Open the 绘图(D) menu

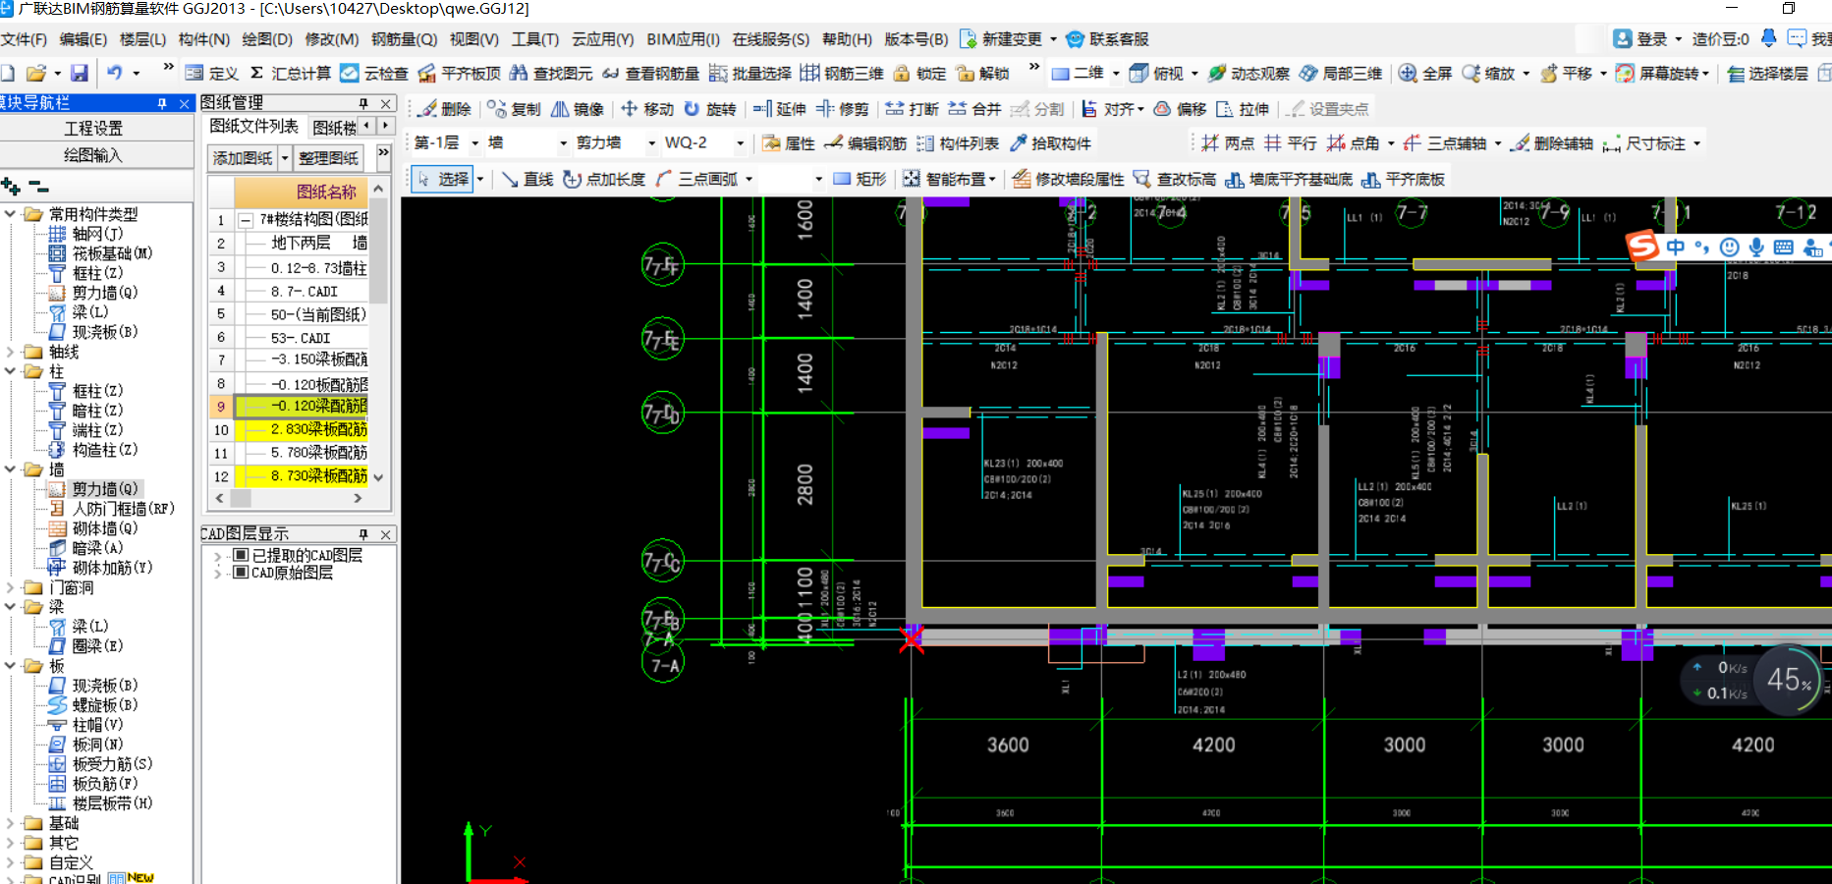point(267,39)
